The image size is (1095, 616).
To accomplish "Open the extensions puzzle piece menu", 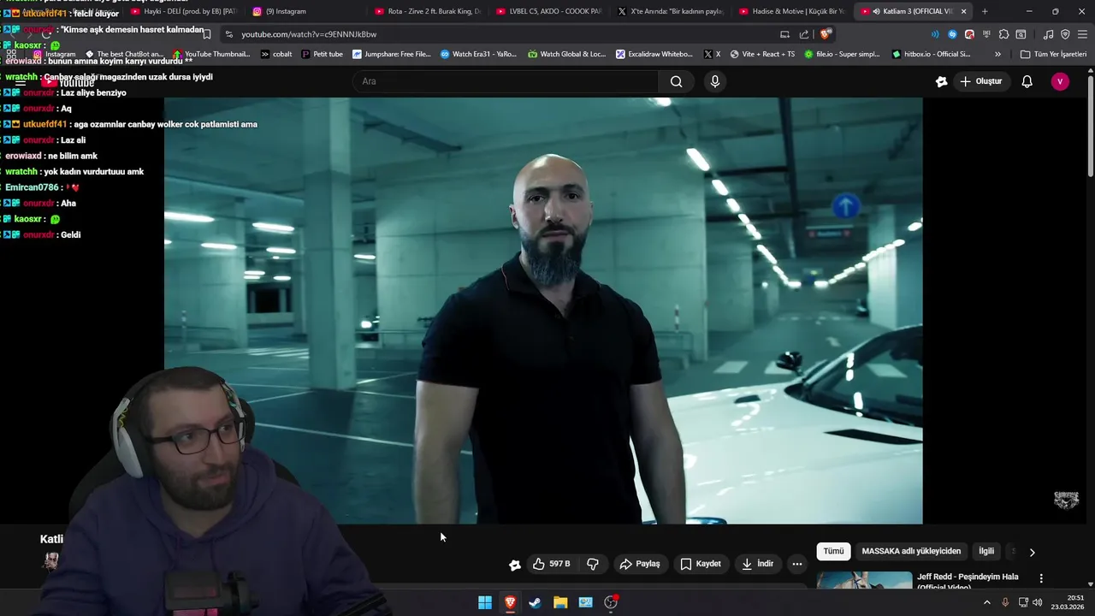I will 1003,34.
